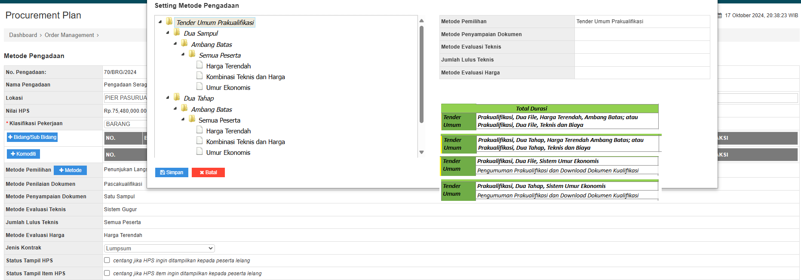Viewport: 801px width, 280px height.
Task: Collapse Ambang Batas arrow under Dua Tahap
Action: 175,109
